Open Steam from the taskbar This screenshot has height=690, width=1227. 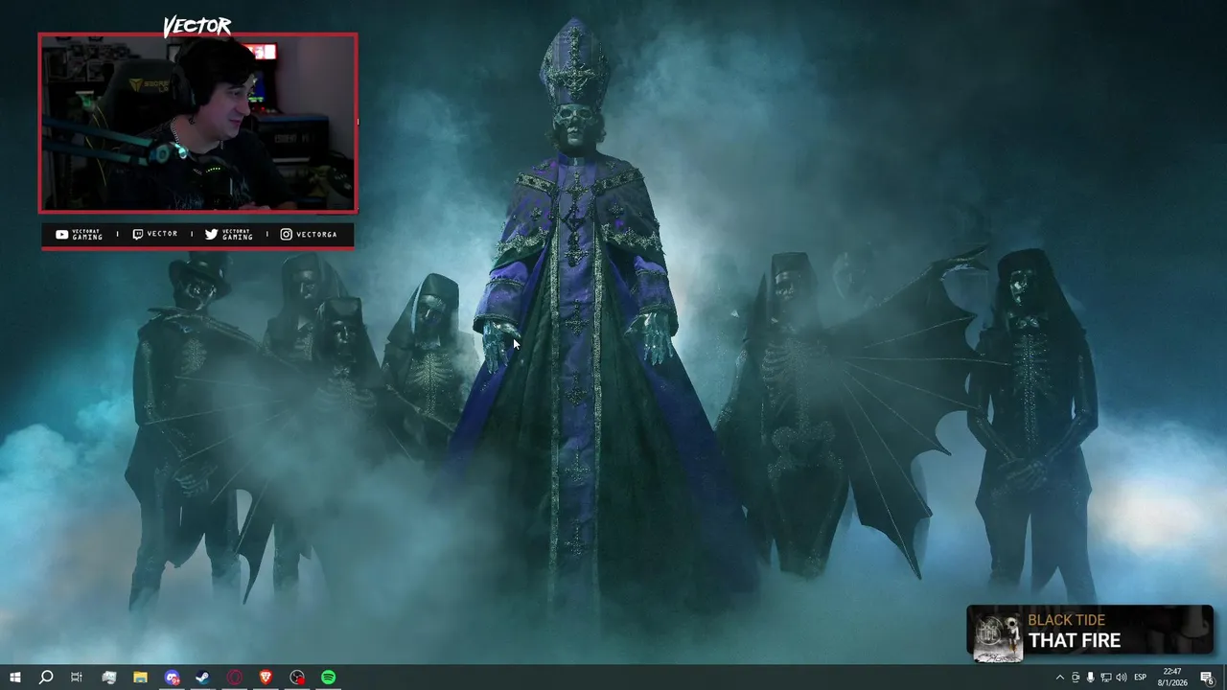pos(203,678)
